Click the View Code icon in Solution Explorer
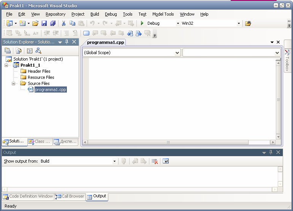The image size is (293, 211). click(x=30, y=51)
